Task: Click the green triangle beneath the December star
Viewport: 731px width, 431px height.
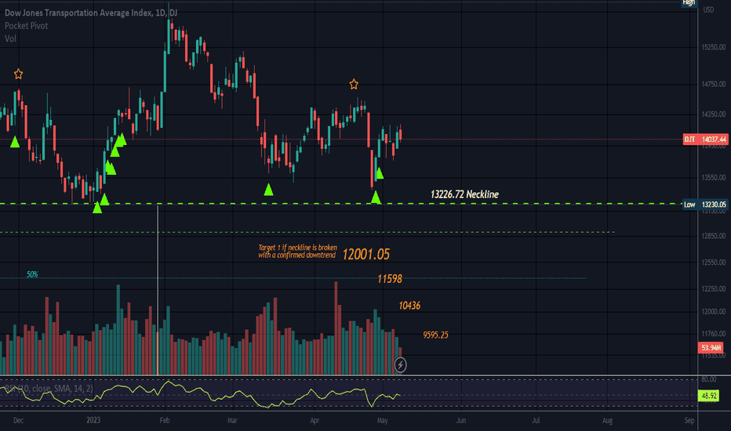Action: click(x=15, y=142)
